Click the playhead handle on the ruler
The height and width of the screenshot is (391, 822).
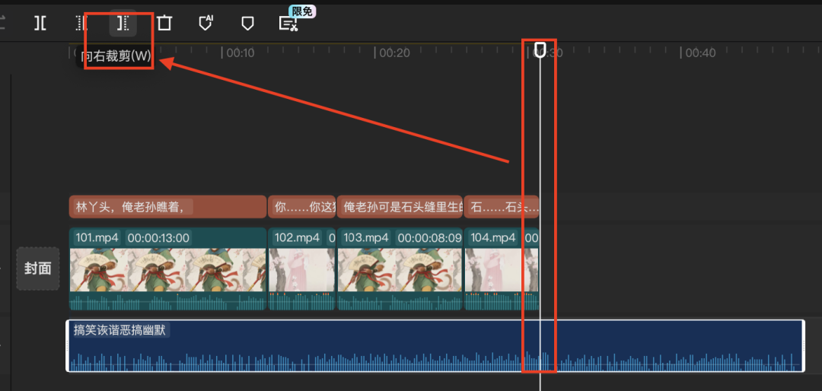click(540, 50)
